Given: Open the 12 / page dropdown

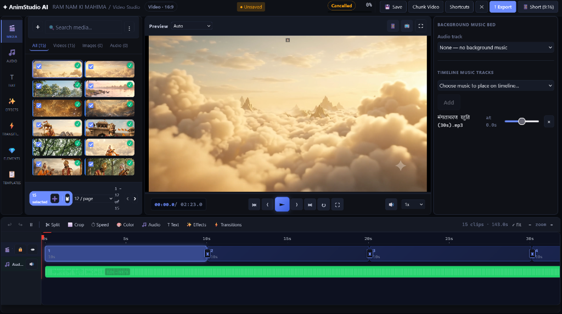Looking at the screenshot, I should (93, 198).
